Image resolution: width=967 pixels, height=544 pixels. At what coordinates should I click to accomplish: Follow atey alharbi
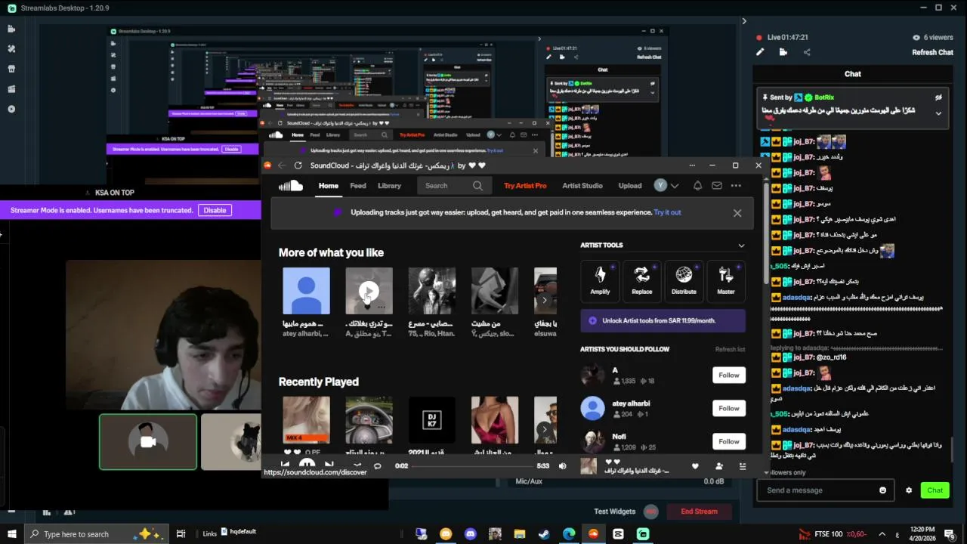pos(729,408)
